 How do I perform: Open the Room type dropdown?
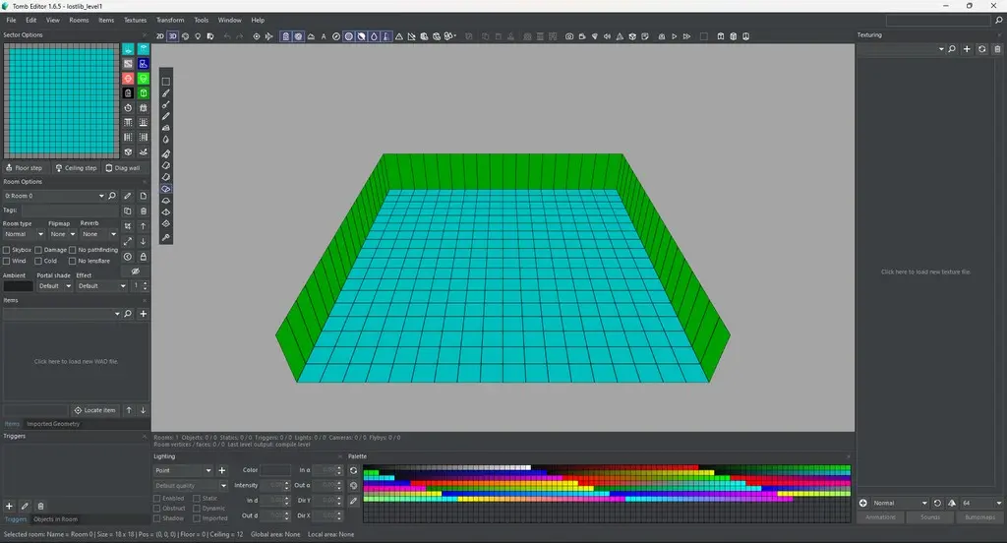click(x=24, y=234)
